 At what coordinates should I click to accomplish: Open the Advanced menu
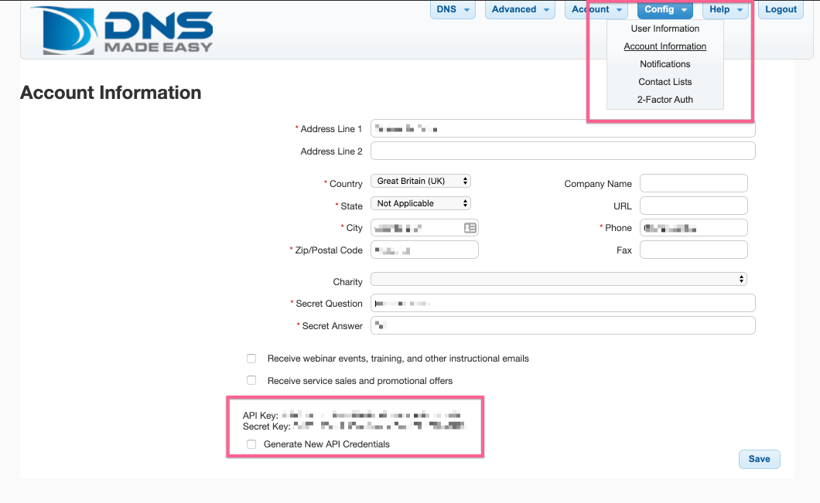click(520, 9)
